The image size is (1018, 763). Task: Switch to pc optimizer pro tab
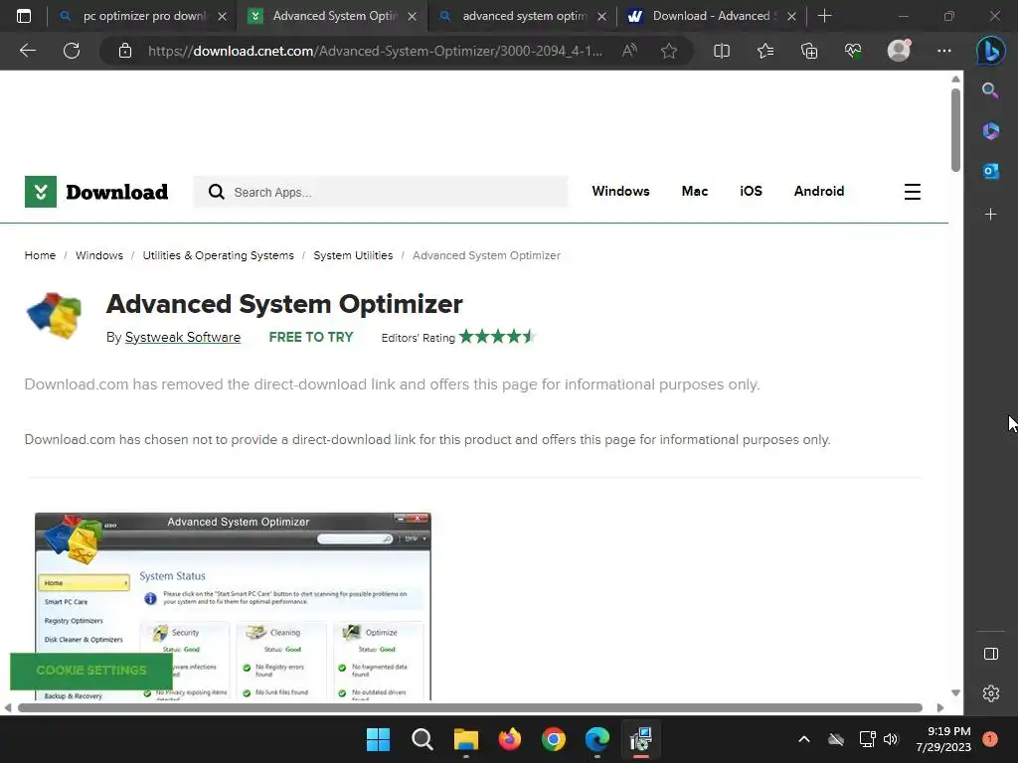(x=143, y=16)
